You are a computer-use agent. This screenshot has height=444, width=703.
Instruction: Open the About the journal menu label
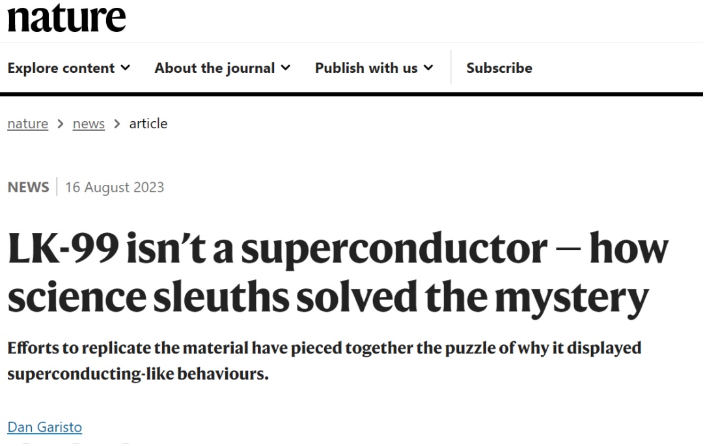click(x=214, y=68)
